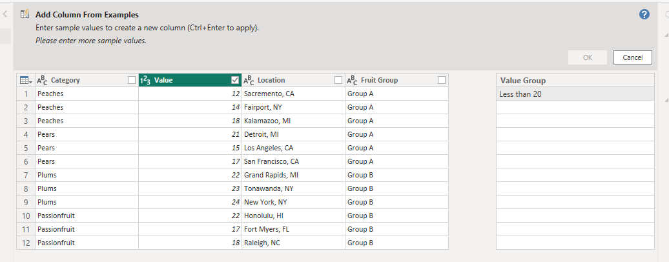The width and height of the screenshot is (669, 262).
Task: Select the Value column header
Action: tap(190, 80)
